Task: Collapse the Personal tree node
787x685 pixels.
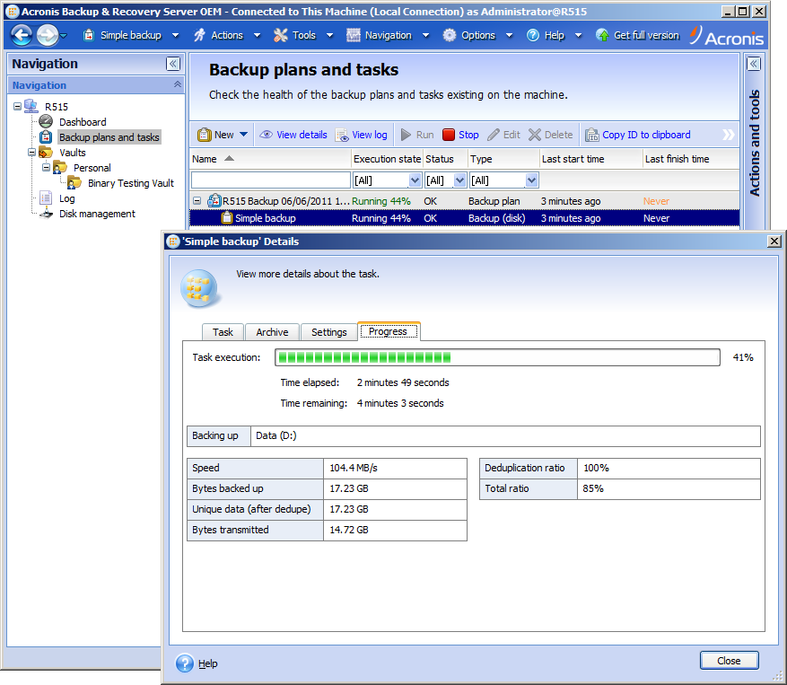Action: (46, 167)
